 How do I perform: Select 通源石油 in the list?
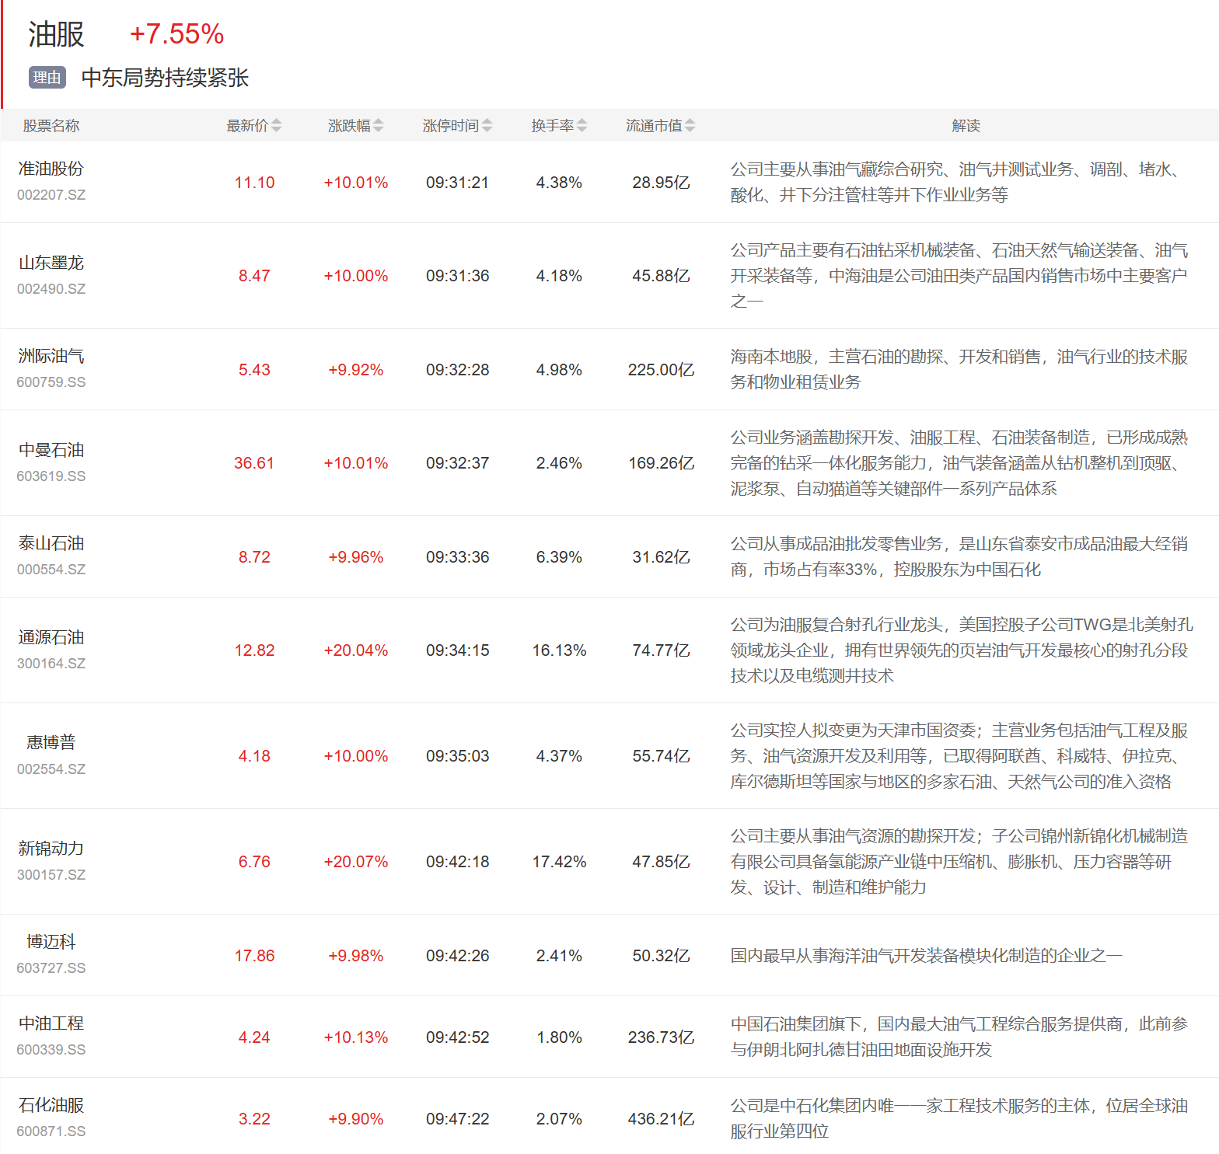pos(51,638)
